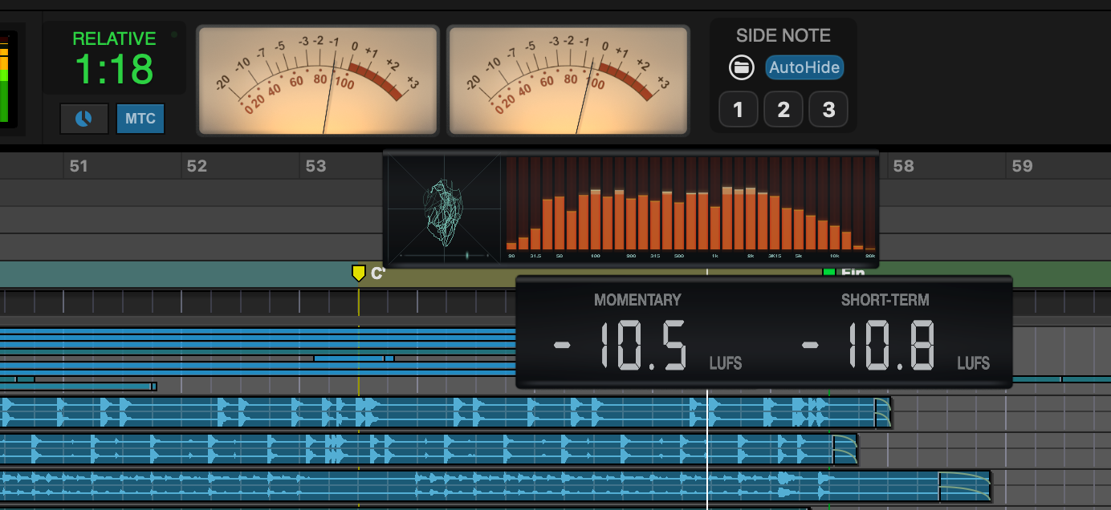Click bar 51 on the ruler

pyautogui.click(x=79, y=166)
